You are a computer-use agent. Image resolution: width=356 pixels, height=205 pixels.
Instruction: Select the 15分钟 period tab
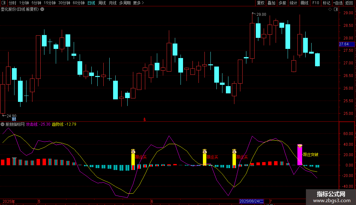(x=50, y=3)
